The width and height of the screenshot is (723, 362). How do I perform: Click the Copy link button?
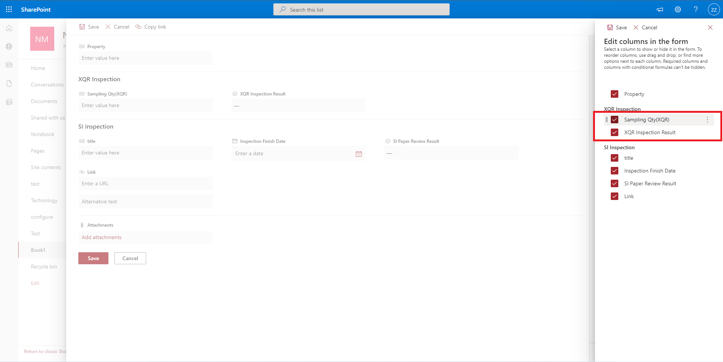151,27
